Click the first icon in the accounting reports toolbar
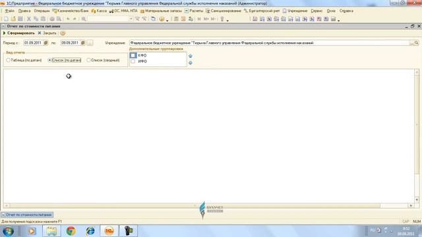 click(x=255, y=19)
